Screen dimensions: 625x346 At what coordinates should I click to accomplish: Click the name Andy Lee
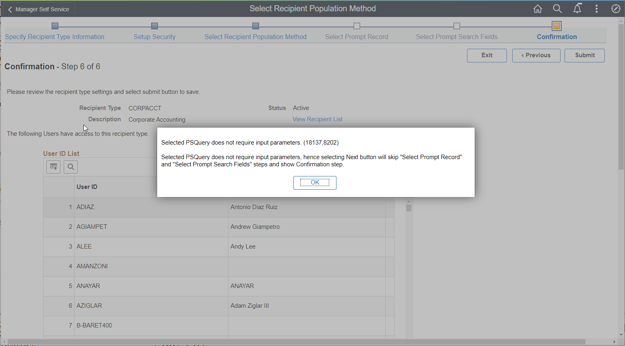point(243,247)
